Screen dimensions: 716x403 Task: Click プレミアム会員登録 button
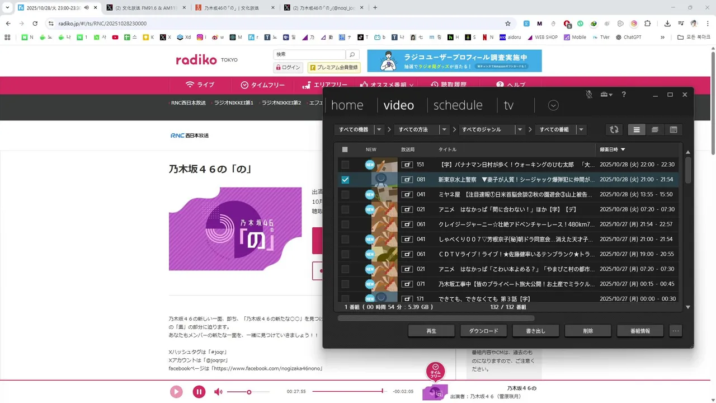tap(334, 67)
